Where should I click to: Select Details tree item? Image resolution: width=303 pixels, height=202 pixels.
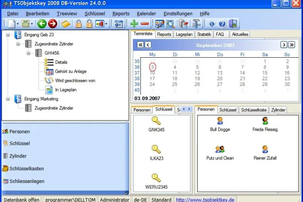point(61,62)
